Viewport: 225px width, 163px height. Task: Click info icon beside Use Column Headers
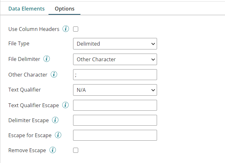tap(65, 29)
